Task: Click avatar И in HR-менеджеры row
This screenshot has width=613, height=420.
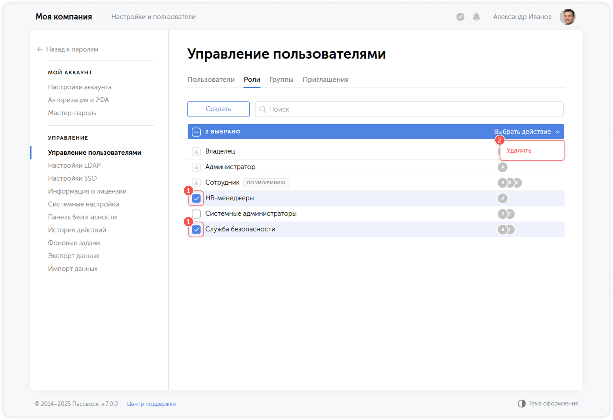Action: pos(502,198)
